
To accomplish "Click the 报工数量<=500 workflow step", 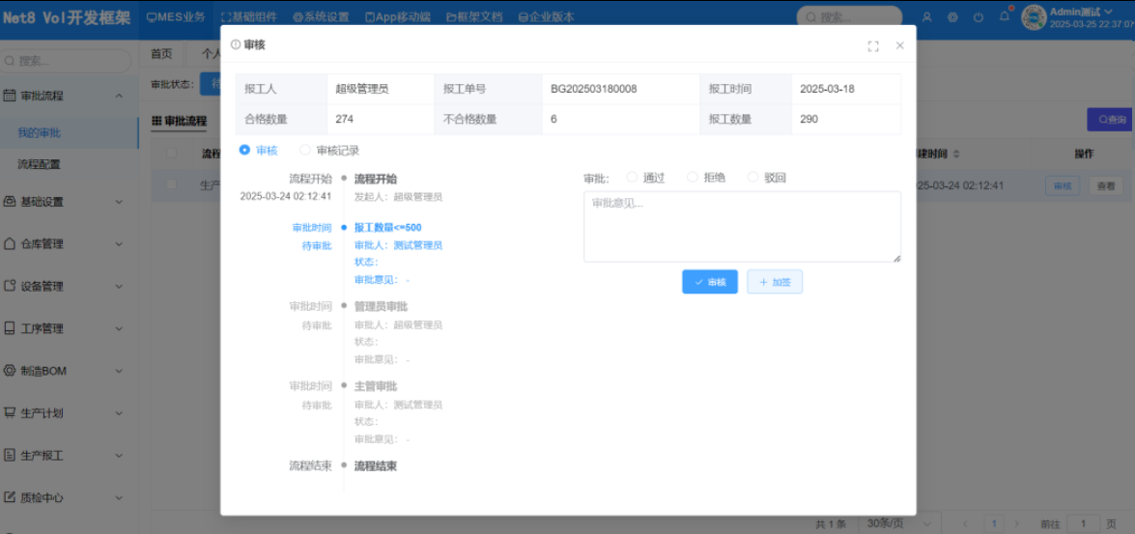I will pyautogui.click(x=387, y=227).
